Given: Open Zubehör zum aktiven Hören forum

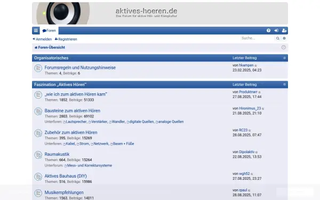Looking at the screenshot, I should (71, 132).
